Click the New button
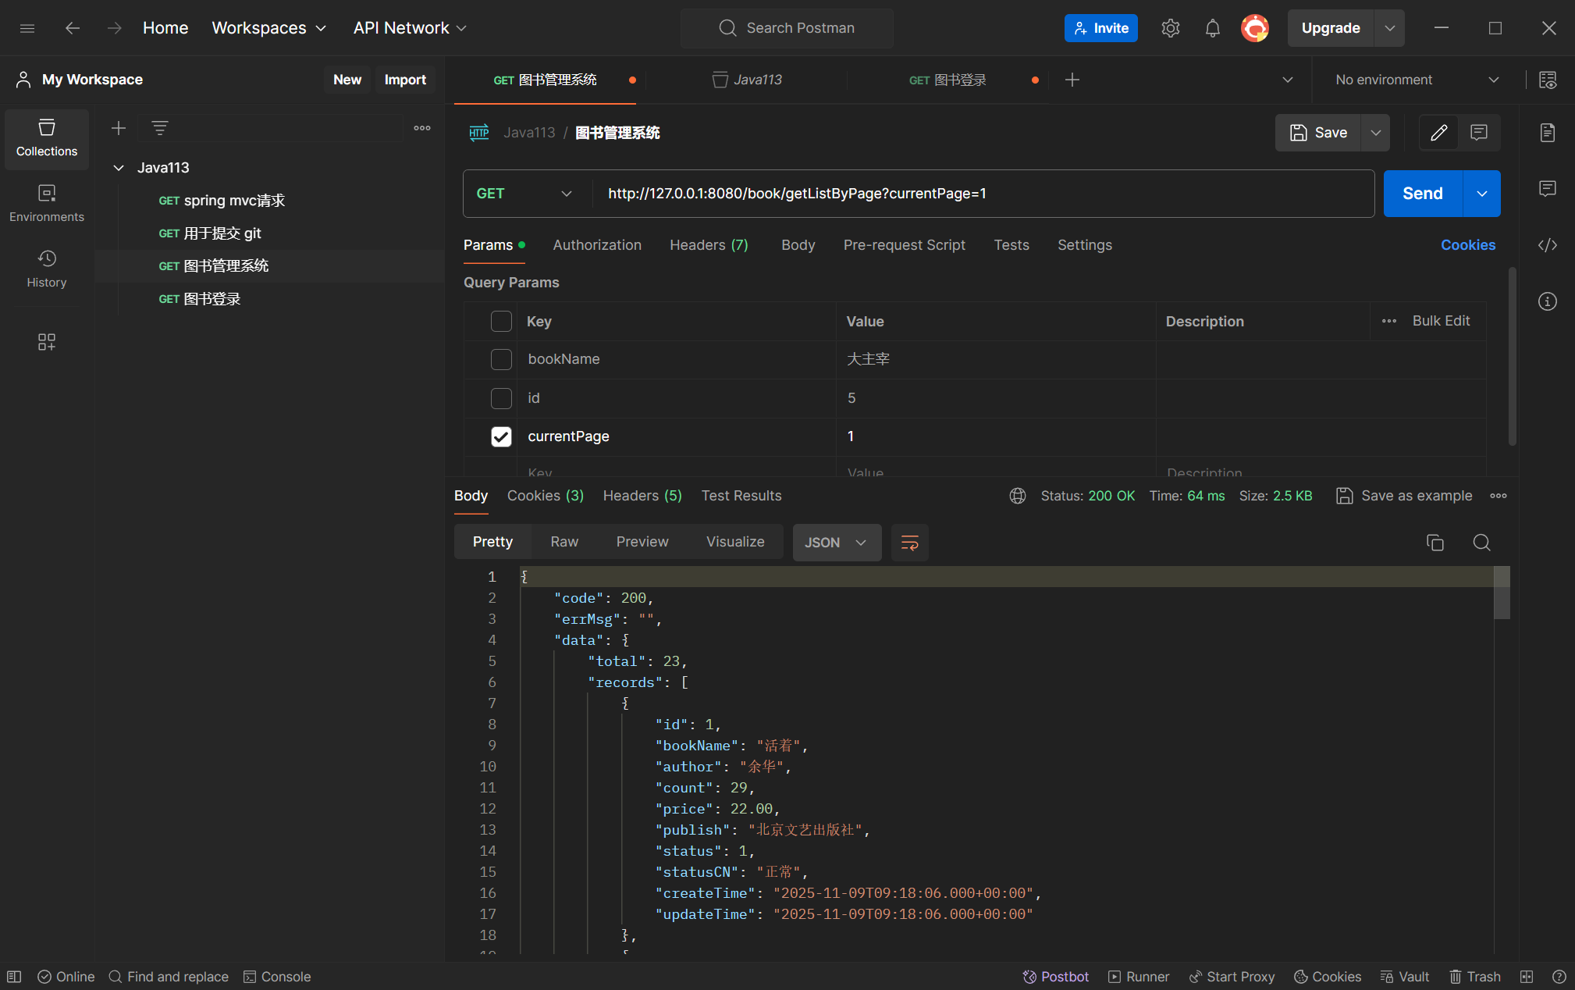Image resolution: width=1575 pixels, height=990 pixels. tap(347, 80)
